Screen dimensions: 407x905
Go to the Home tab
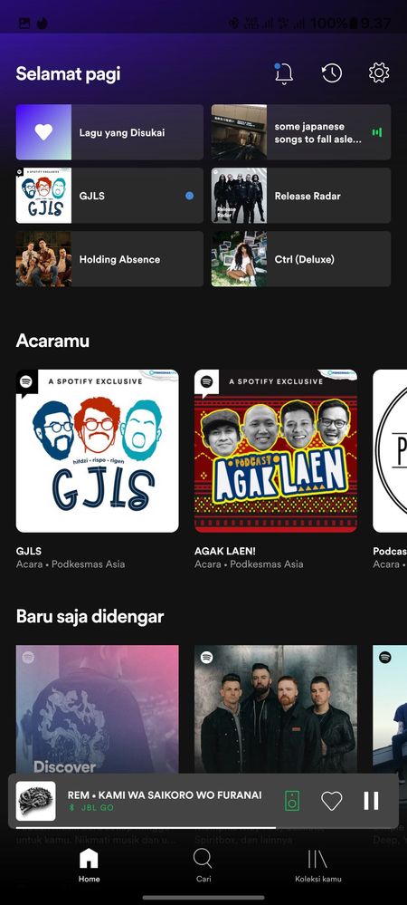pos(89,866)
